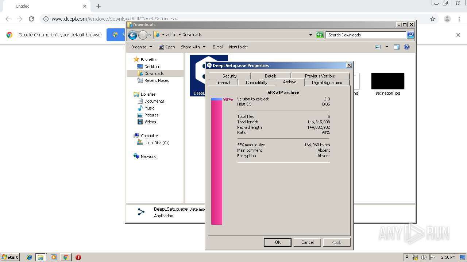Click the Chrome reload button

(31, 19)
